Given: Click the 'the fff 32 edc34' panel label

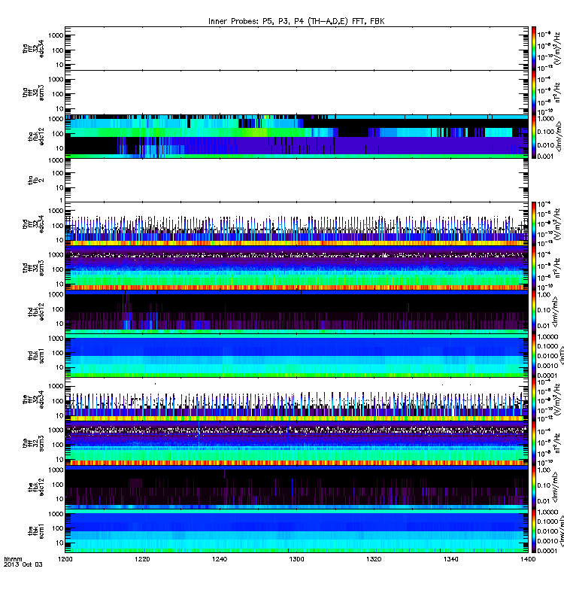Looking at the screenshot, I should point(33,400).
